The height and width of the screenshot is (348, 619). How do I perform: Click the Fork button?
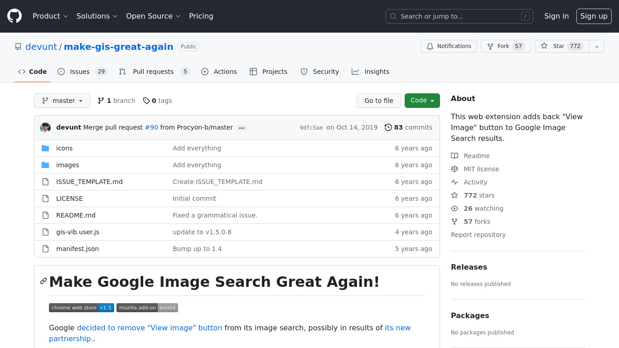pyautogui.click(x=506, y=46)
